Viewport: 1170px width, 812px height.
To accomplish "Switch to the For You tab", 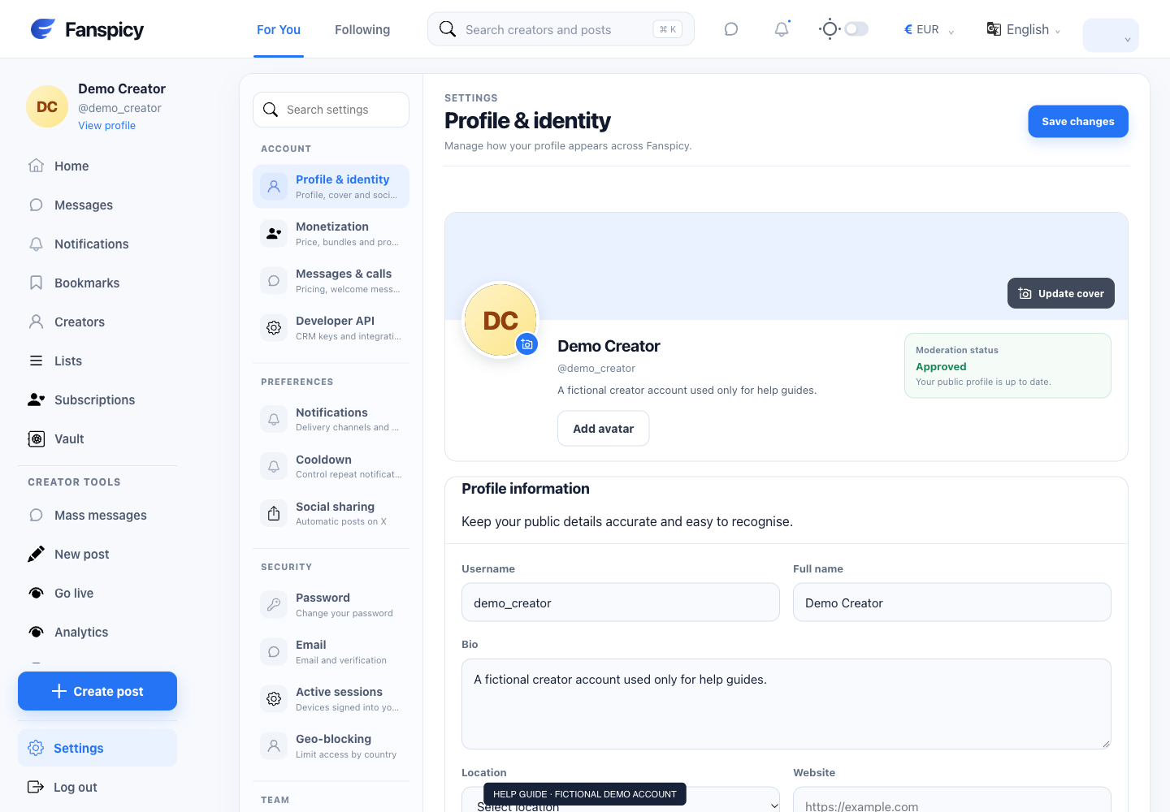I will click(x=279, y=29).
